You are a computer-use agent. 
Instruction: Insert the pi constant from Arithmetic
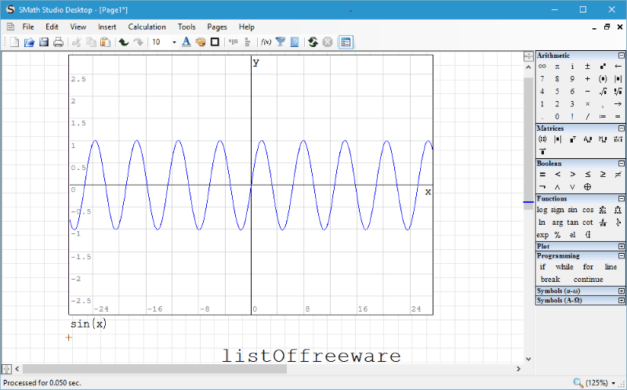click(x=557, y=67)
